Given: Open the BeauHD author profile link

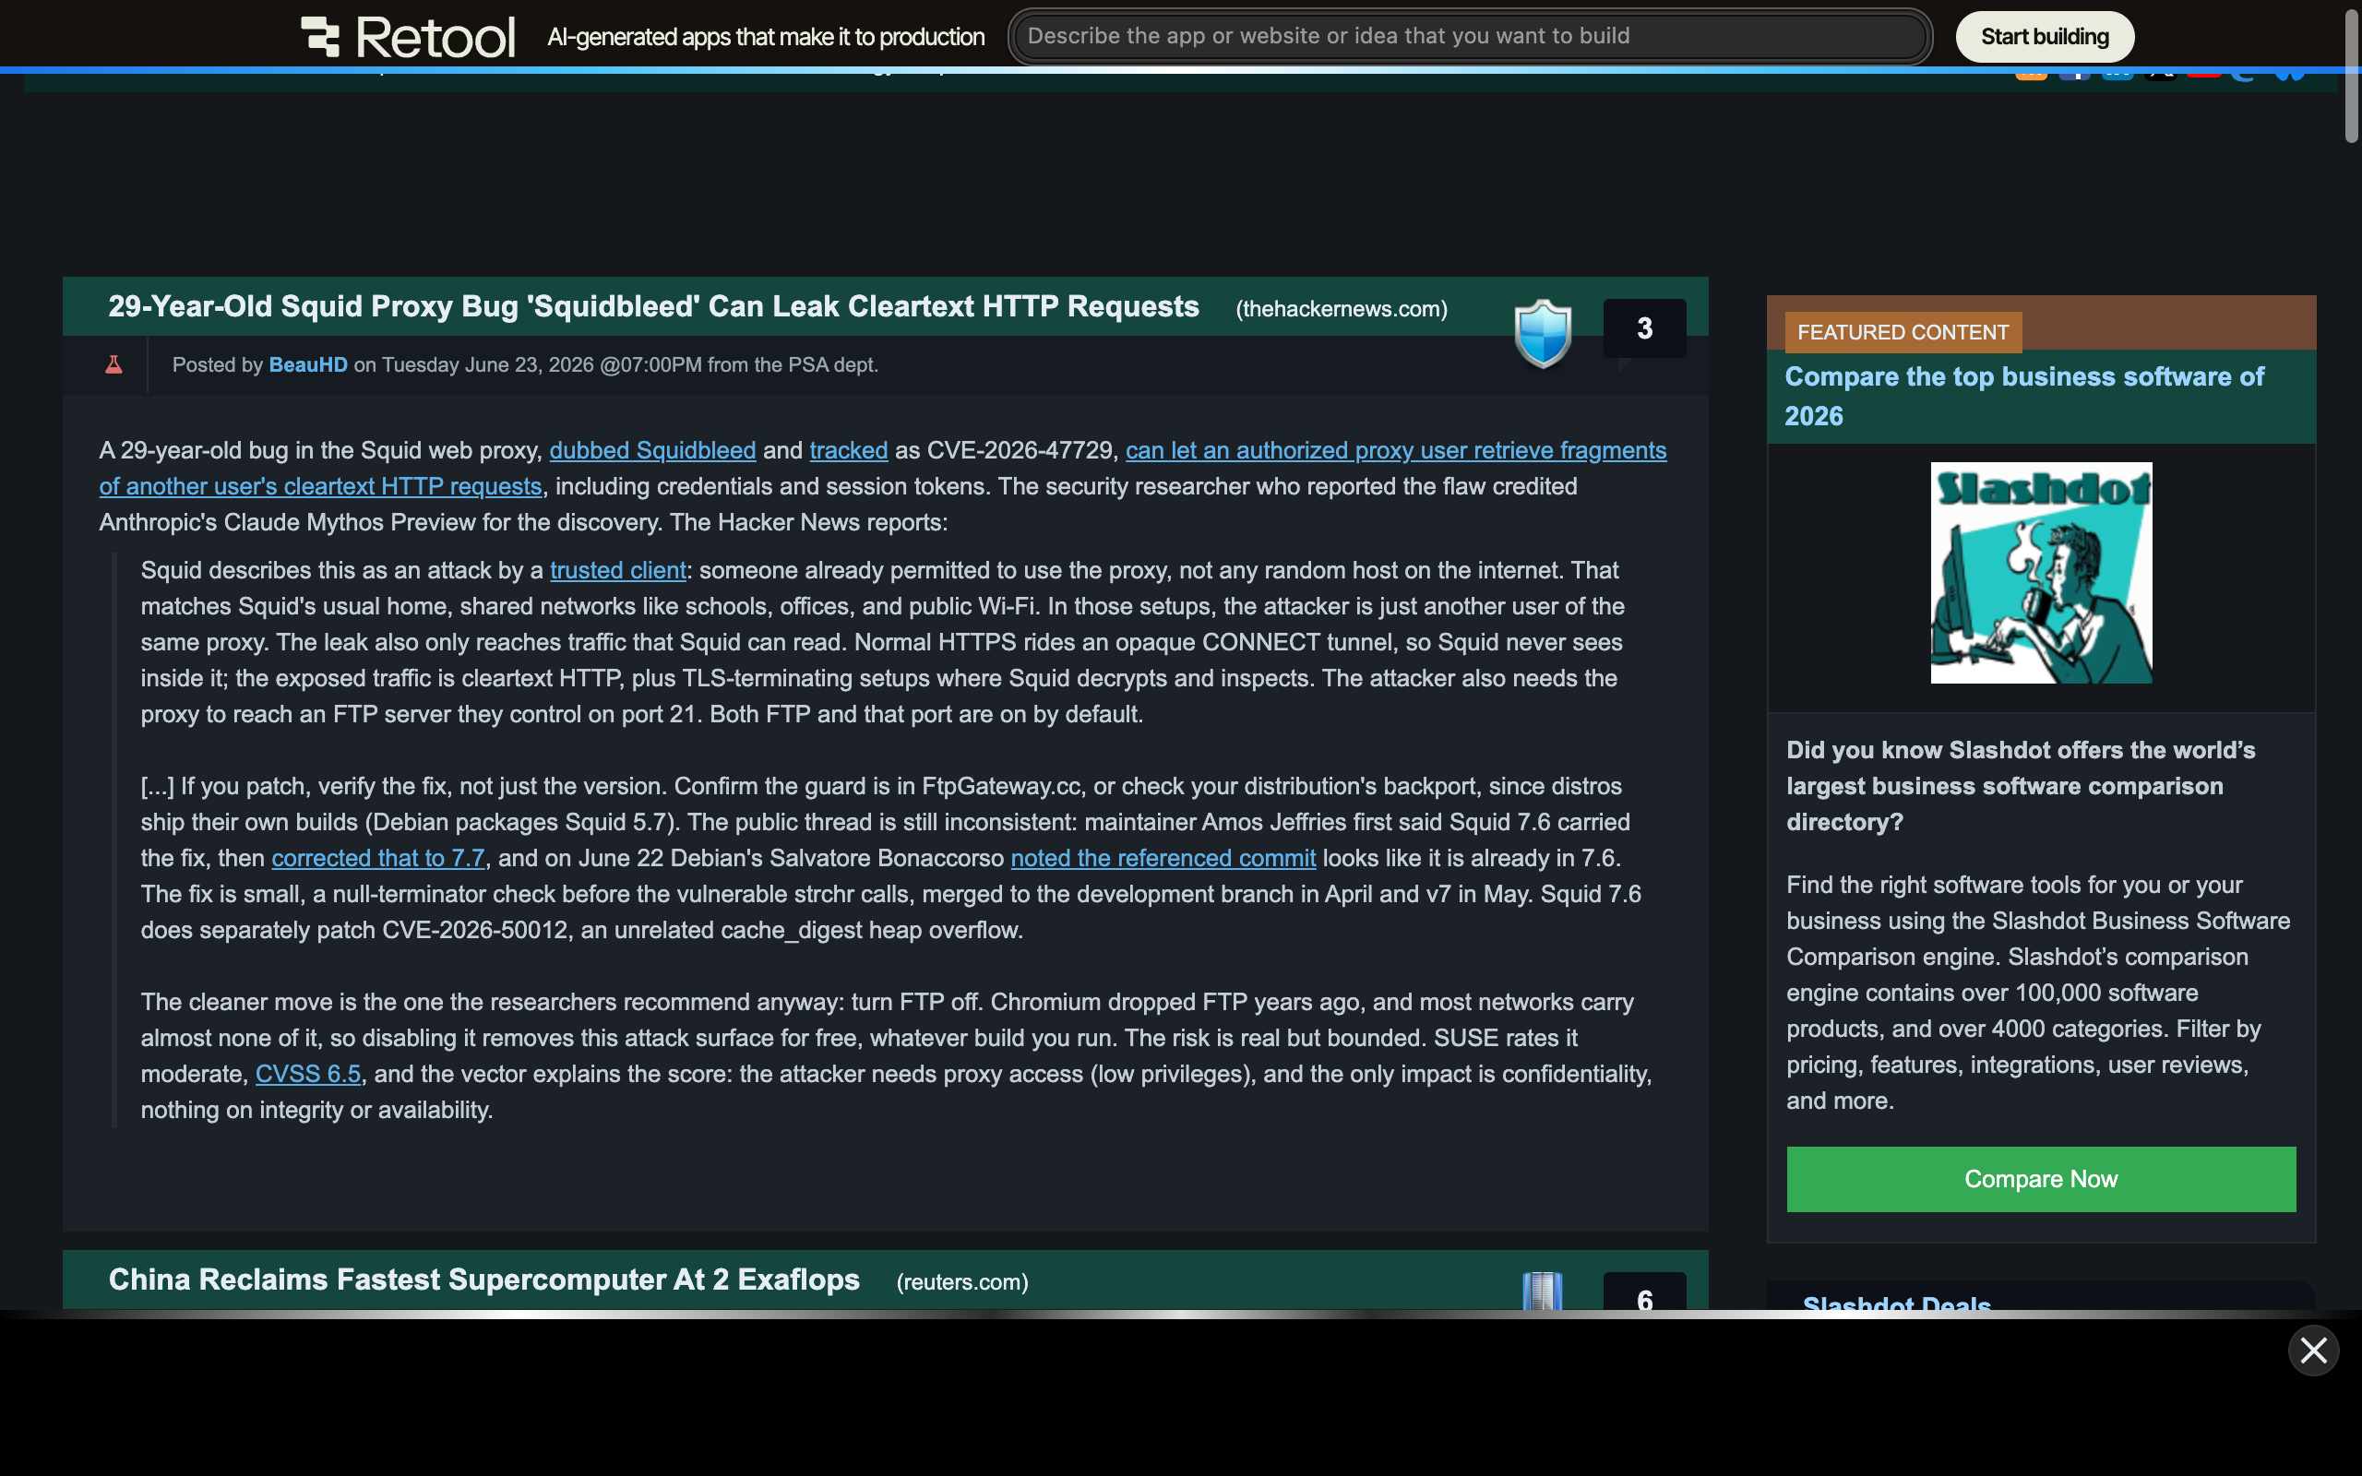Looking at the screenshot, I should pyautogui.click(x=307, y=365).
